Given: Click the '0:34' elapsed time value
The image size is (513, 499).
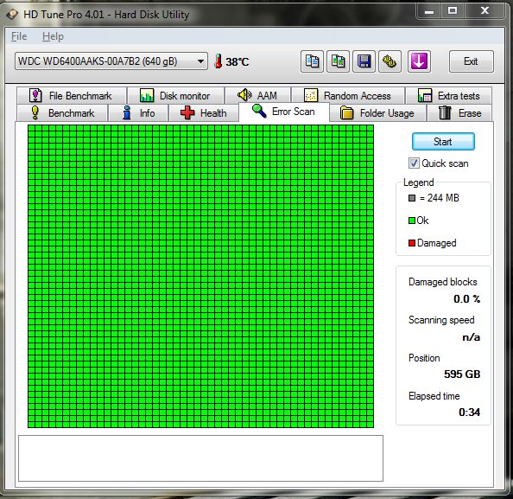Looking at the screenshot, I should [469, 413].
